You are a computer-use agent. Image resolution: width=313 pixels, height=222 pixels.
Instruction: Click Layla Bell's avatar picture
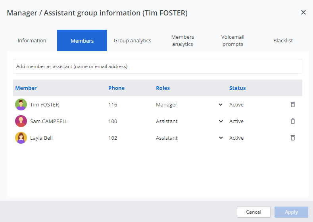tap(21, 138)
